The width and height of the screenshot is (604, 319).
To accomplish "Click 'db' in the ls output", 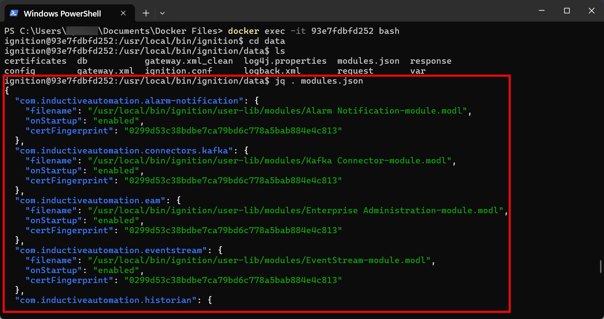I will click(x=82, y=61).
